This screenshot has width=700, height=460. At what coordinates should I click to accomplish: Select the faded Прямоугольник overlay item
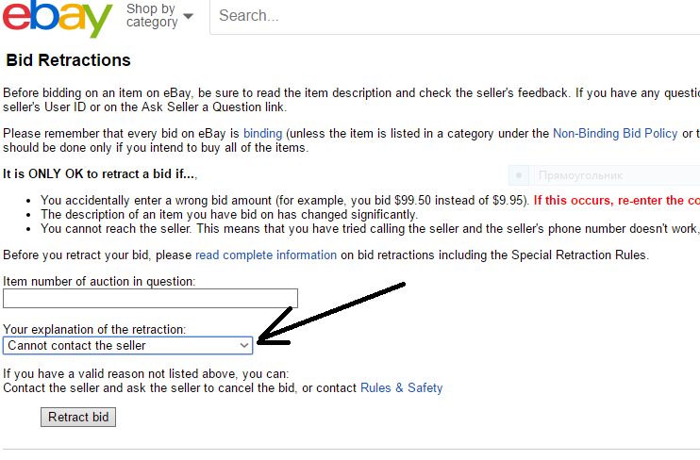579,175
